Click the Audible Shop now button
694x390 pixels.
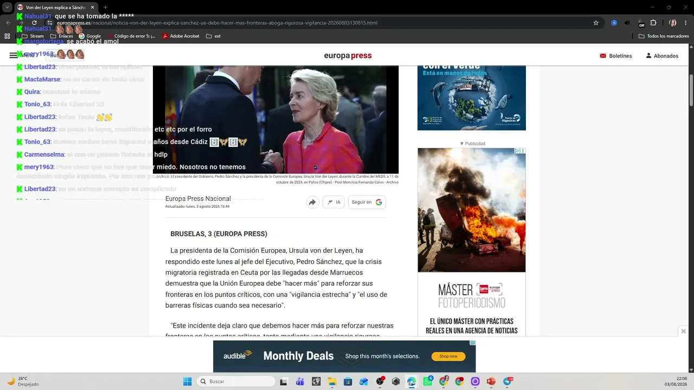448,356
